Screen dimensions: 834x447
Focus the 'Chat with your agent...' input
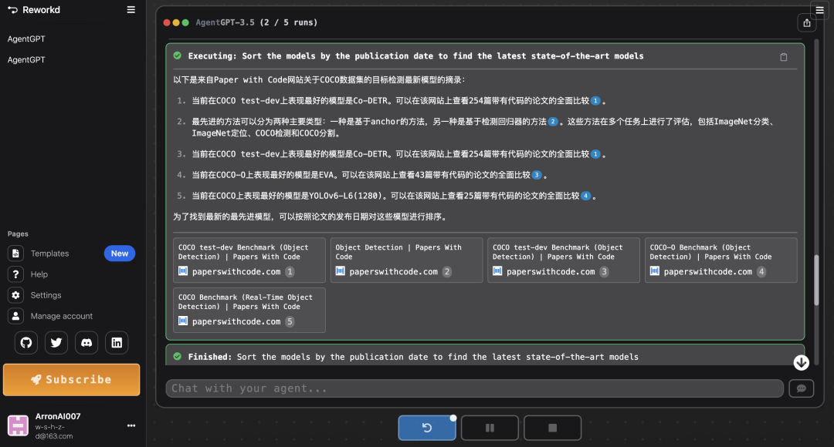tap(474, 388)
